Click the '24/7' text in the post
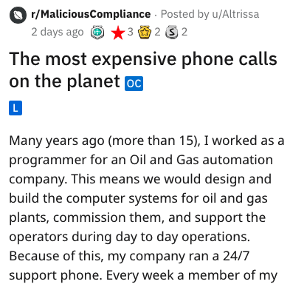Screen dimensions: 290x287 click(x=236, y=256)
